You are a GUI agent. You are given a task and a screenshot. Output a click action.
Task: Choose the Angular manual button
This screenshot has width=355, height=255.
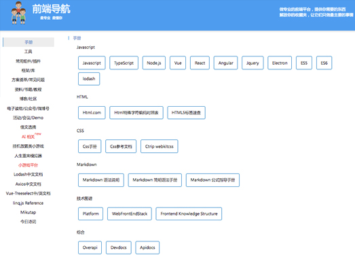226,63
